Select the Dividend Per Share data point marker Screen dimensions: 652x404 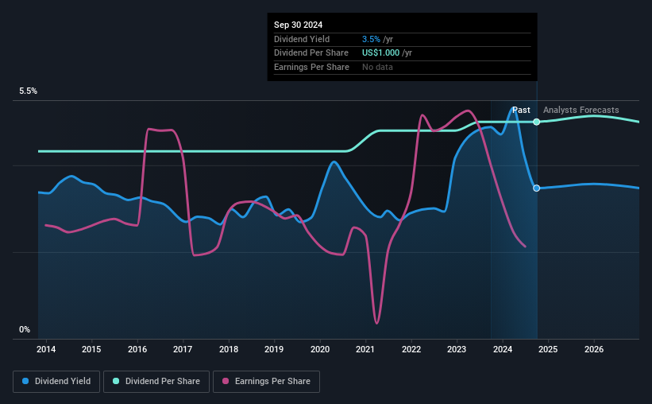537,122
